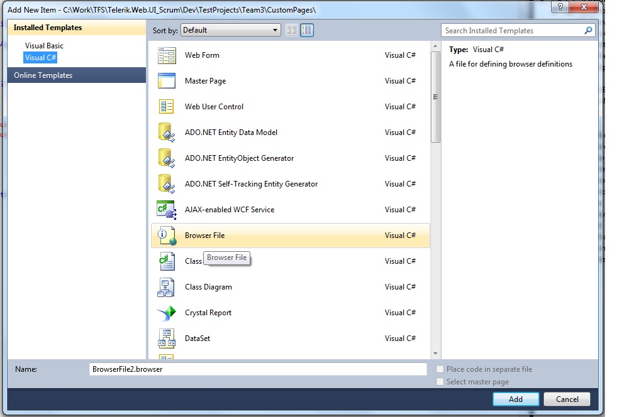
Task: Click "AJAX-enabled WCF Service" text
Action: 230,210
